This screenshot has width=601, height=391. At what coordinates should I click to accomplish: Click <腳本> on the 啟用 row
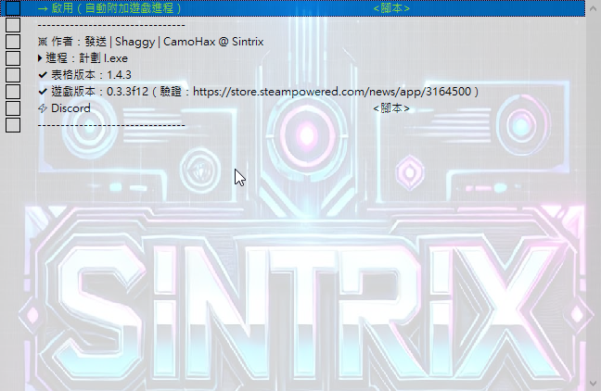tap(391, 8)
